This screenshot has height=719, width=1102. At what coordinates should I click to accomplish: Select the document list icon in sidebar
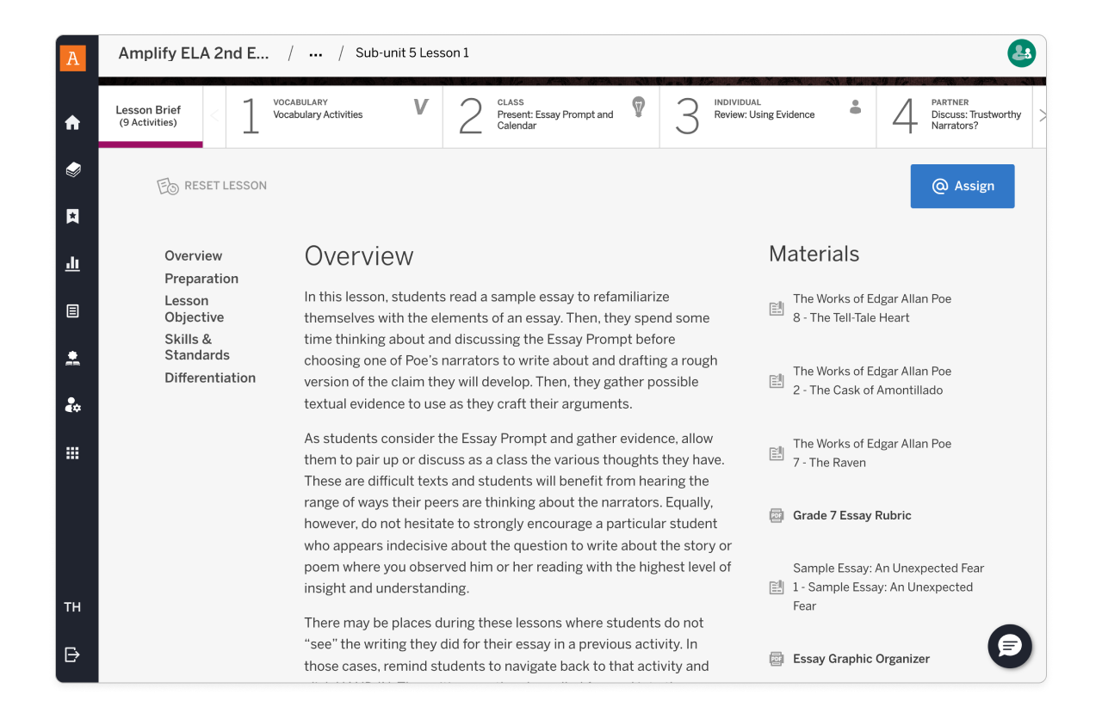pyautogui.click(x=73, y=310)
